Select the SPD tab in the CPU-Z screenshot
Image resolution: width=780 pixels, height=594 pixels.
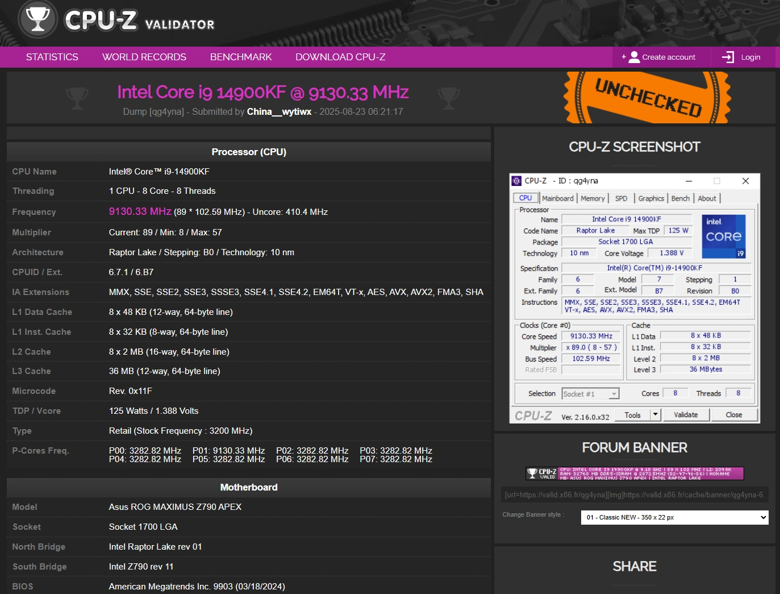point(622,198)
